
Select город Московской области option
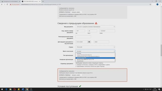pos(95,55)
